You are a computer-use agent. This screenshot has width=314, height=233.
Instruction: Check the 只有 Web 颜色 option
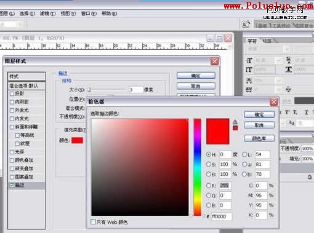[x=93, y=222]
